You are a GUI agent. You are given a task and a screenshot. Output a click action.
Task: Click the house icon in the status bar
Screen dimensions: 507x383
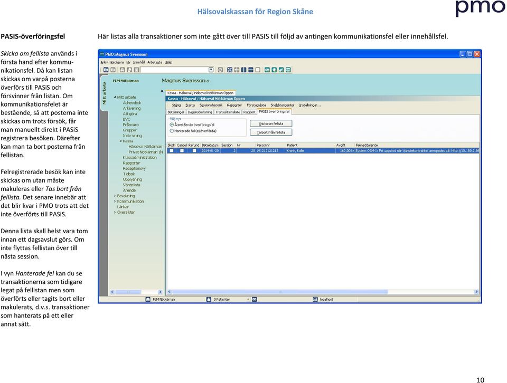tap(148, 299)
